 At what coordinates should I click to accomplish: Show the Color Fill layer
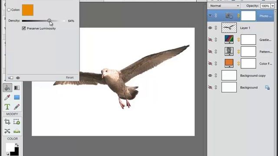210,63
